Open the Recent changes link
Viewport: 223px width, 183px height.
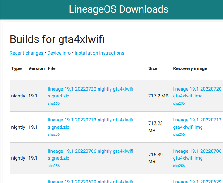click(x=27, y=53)
